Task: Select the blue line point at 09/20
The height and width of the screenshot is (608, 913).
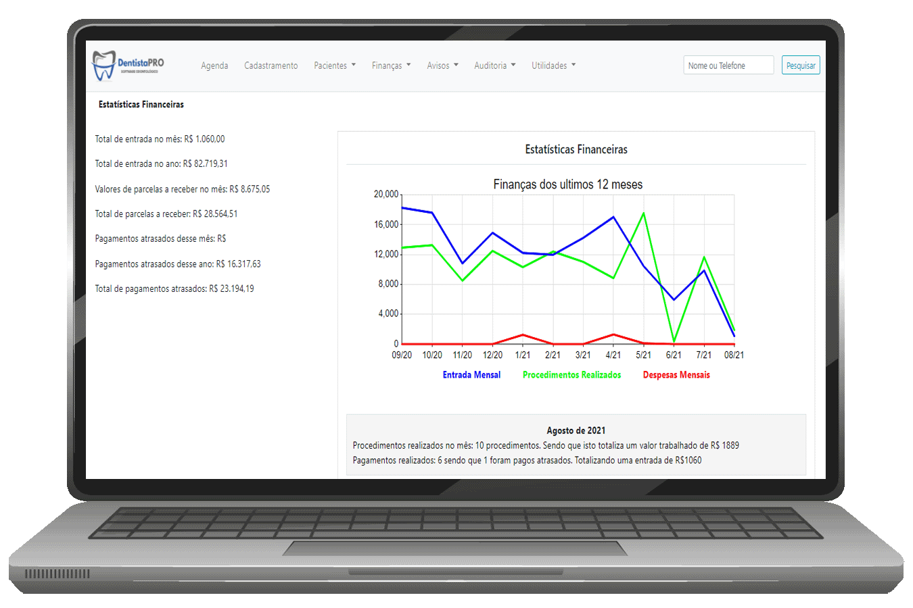Action: click(402, 208)
